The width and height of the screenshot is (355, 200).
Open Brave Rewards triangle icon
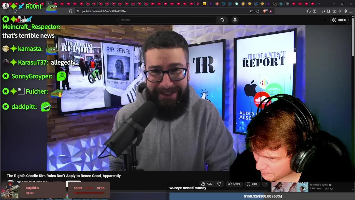point(271,11)
